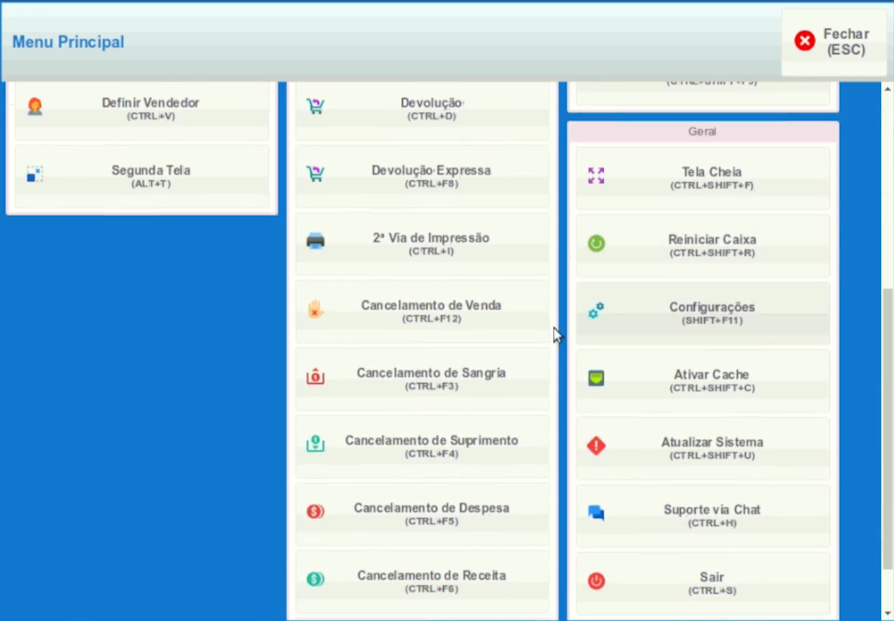Click the Tela Cheia fullscreen arrows icon
The height and width of the screenshot is (621, 894).
(596, 175)
